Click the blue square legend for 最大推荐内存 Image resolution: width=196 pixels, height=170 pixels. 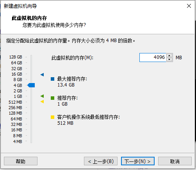(52, 79)
